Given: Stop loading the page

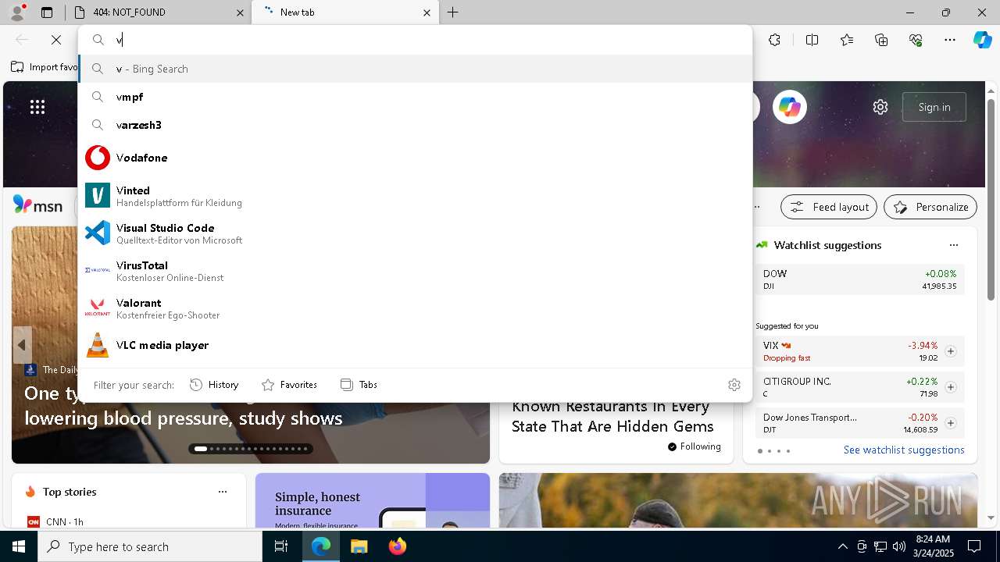Looking at the screenshot, I should point(56,40).
